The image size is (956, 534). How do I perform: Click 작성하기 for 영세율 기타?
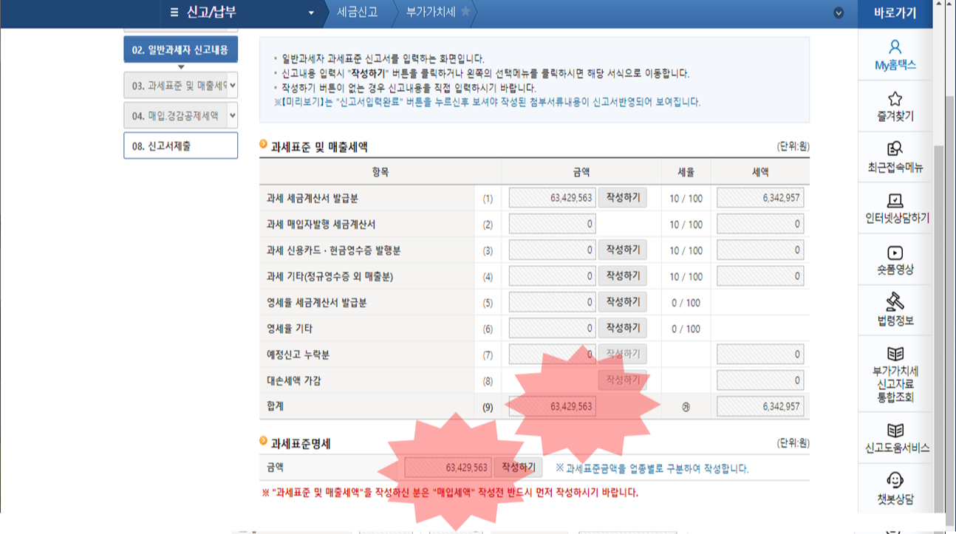623,328
